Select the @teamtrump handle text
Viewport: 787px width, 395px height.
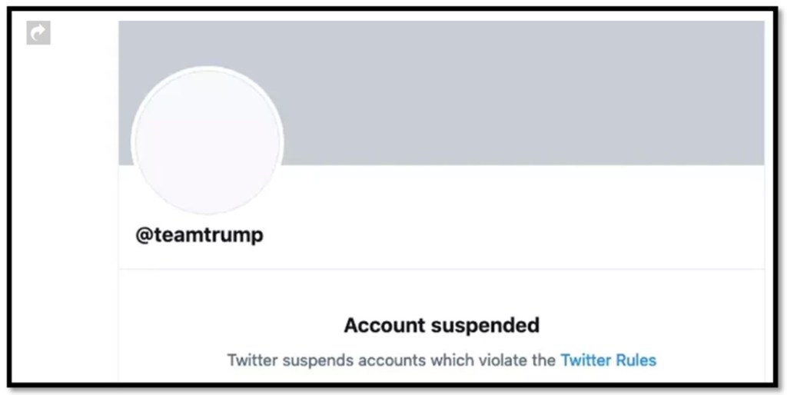click(x=199, y=235)
